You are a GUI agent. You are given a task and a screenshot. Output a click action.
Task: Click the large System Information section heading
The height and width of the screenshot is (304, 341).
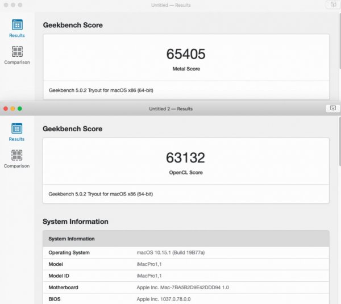[76, 222]
